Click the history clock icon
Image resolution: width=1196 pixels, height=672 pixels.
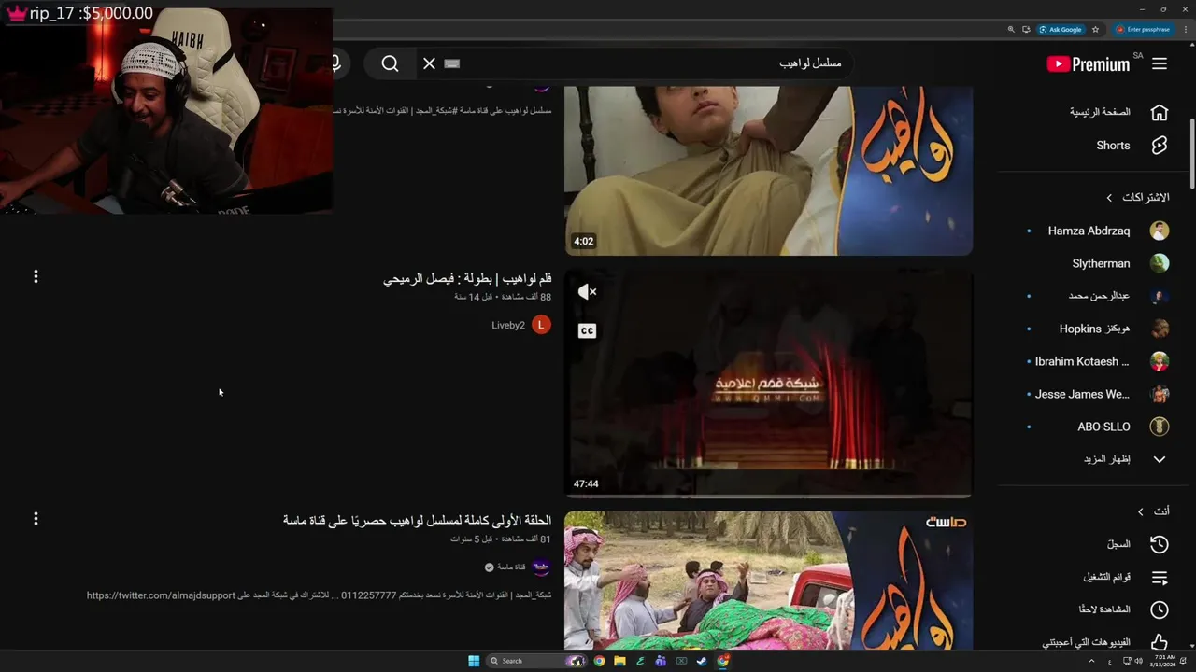click(1160, 544)
